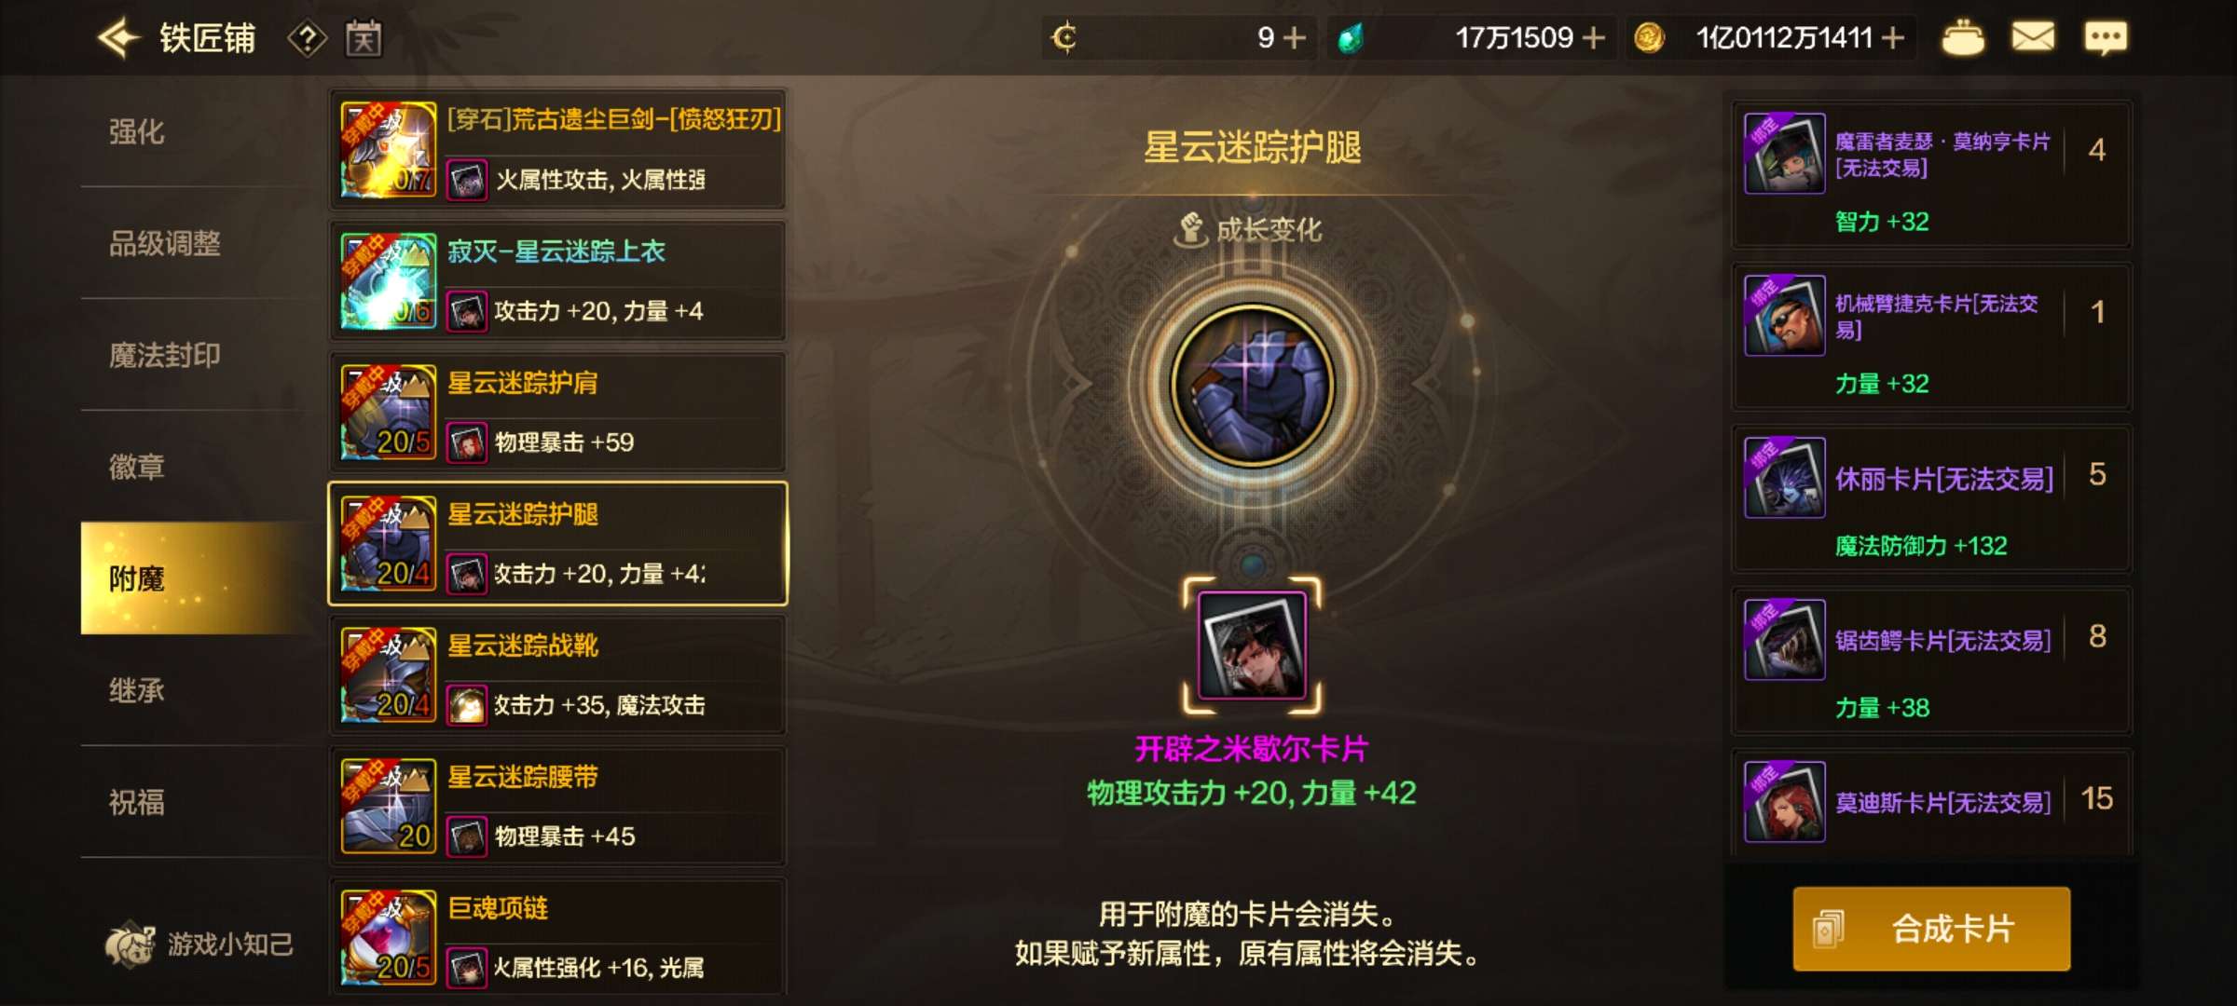Open the calendar icon in header

(364, 38)
